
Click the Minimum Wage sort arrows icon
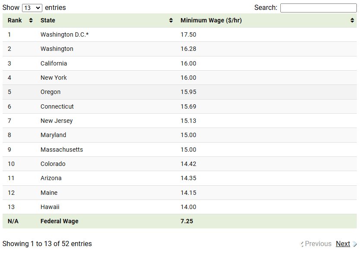coord(352,20)
